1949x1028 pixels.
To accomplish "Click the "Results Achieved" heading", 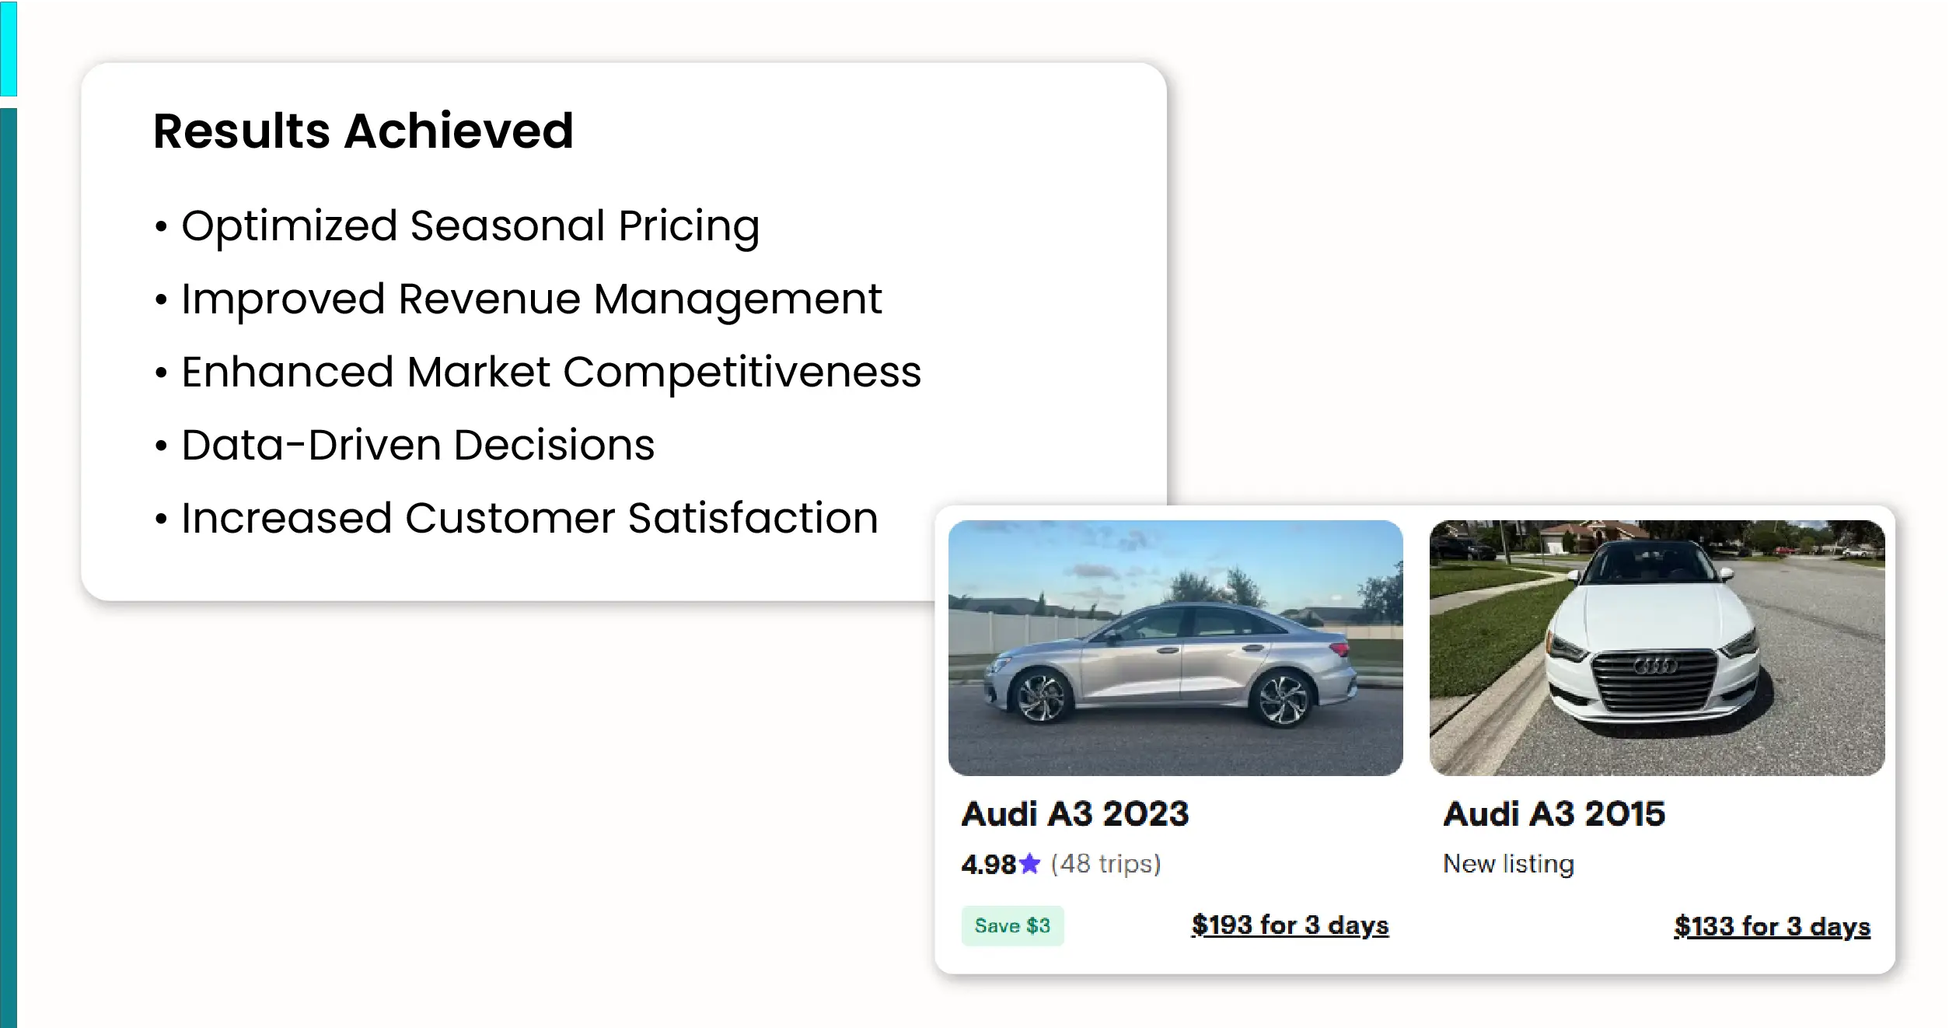I will point(363,131).
